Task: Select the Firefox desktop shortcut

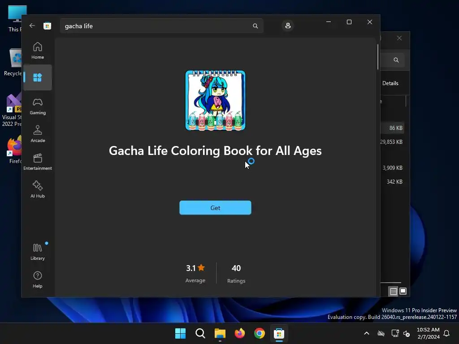Action: (x=15, y=150)
